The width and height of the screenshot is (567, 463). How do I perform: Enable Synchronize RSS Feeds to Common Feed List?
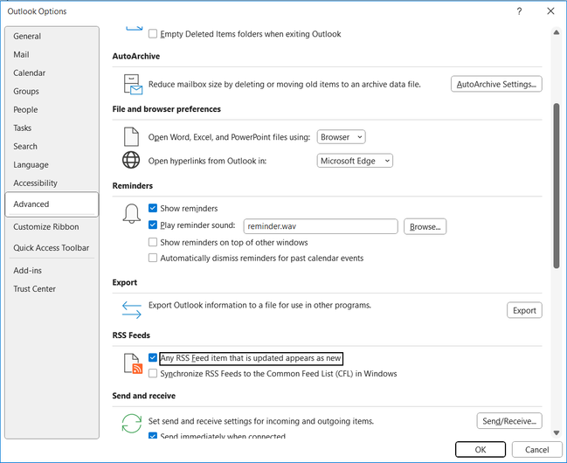pos(153,374)
